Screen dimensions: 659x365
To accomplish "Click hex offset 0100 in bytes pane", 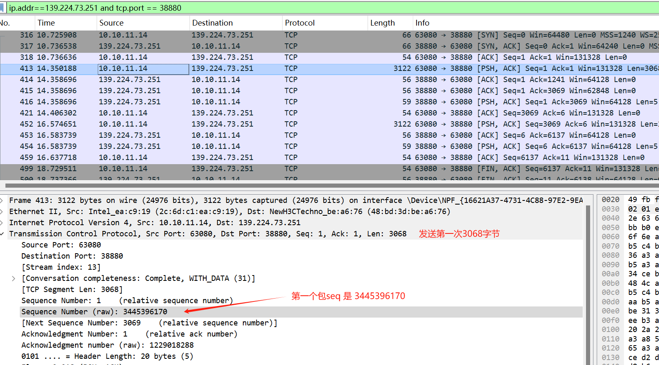I will (x=610, y=330).
